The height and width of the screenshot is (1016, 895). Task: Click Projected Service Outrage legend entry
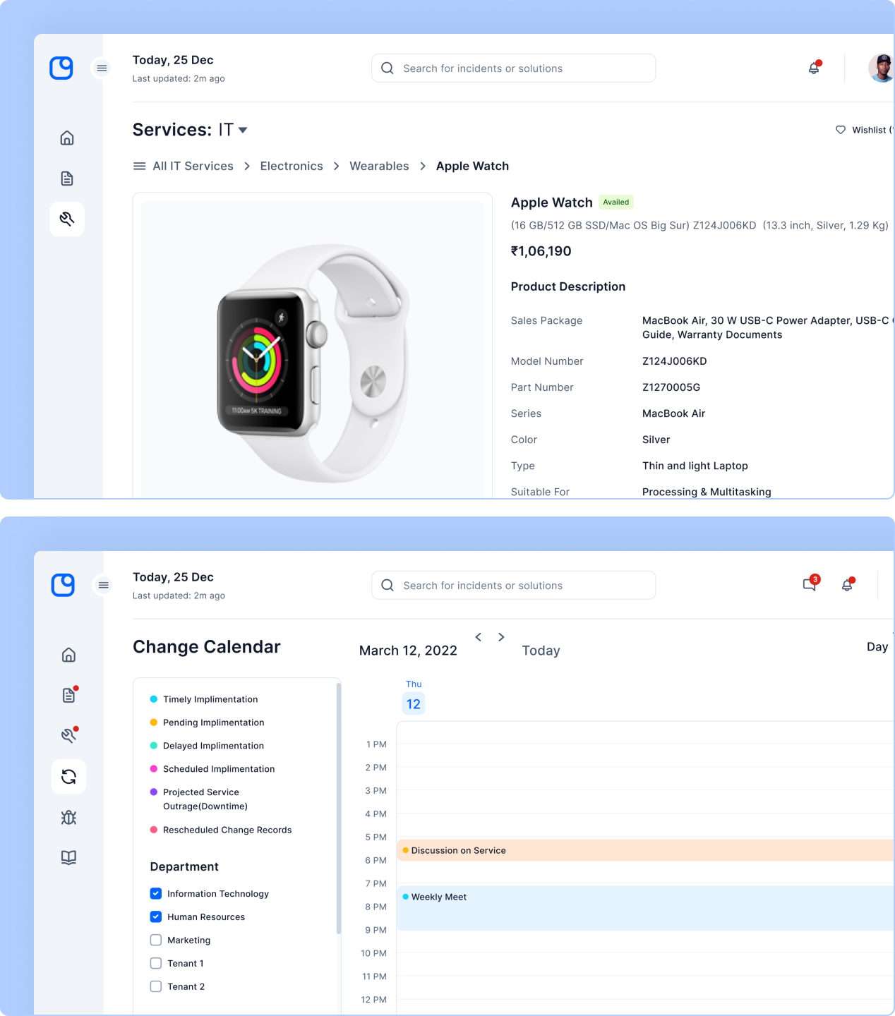[x=199, y=799]
